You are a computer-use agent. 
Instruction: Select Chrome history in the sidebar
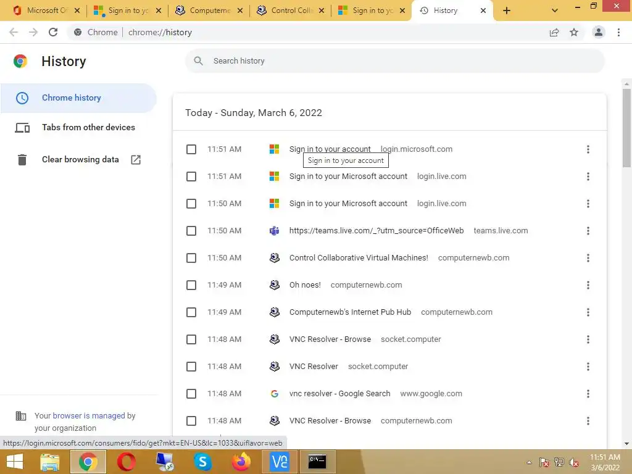(78, 98)
